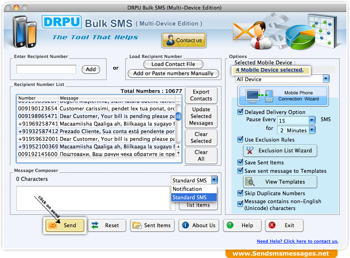Select row with number 009192145600
The width and height of the screenshot is (350, 258).
point(96,154)
